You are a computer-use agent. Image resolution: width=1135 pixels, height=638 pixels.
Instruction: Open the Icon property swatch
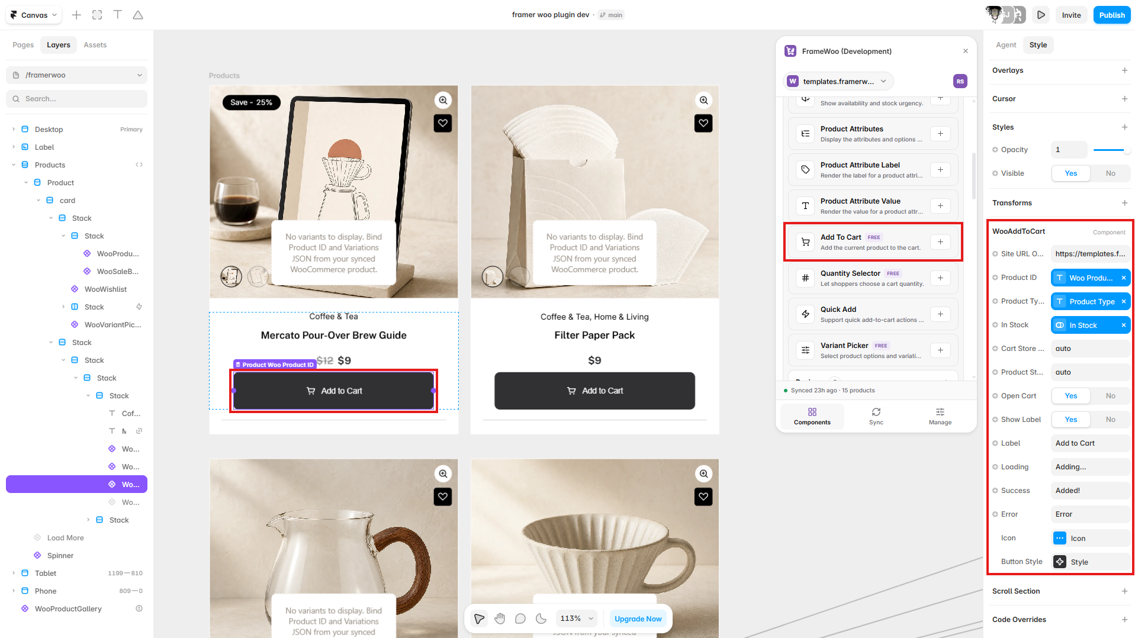[x=1060, y=538]
